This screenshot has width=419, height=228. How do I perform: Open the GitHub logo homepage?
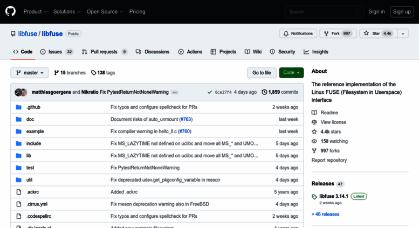pyautogui.click(x=10, y=11)
